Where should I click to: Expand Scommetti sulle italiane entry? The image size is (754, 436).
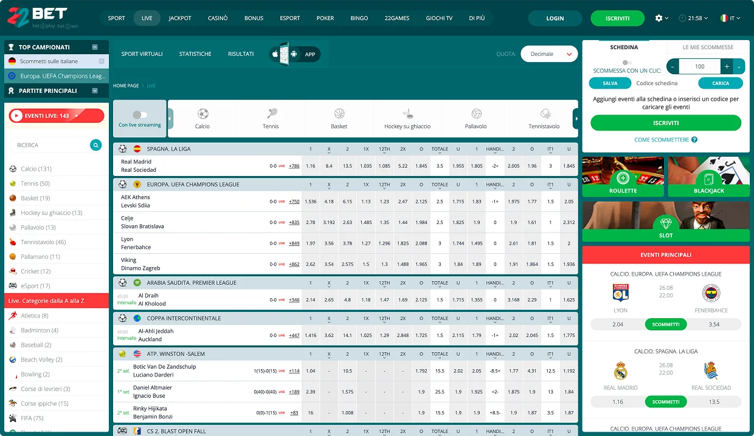coord(102,61)
